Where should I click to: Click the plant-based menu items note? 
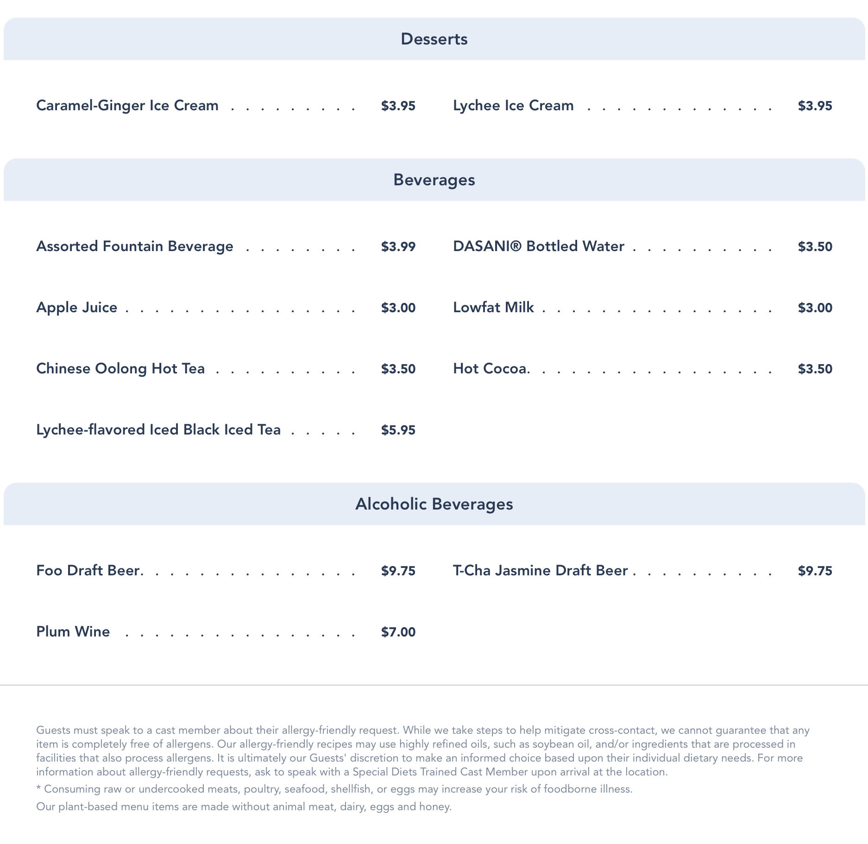(x=244, y=807)
